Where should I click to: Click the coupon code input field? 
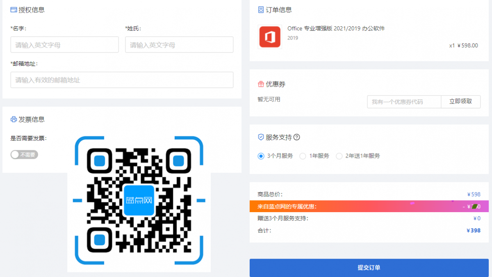(x=404, y=102)
